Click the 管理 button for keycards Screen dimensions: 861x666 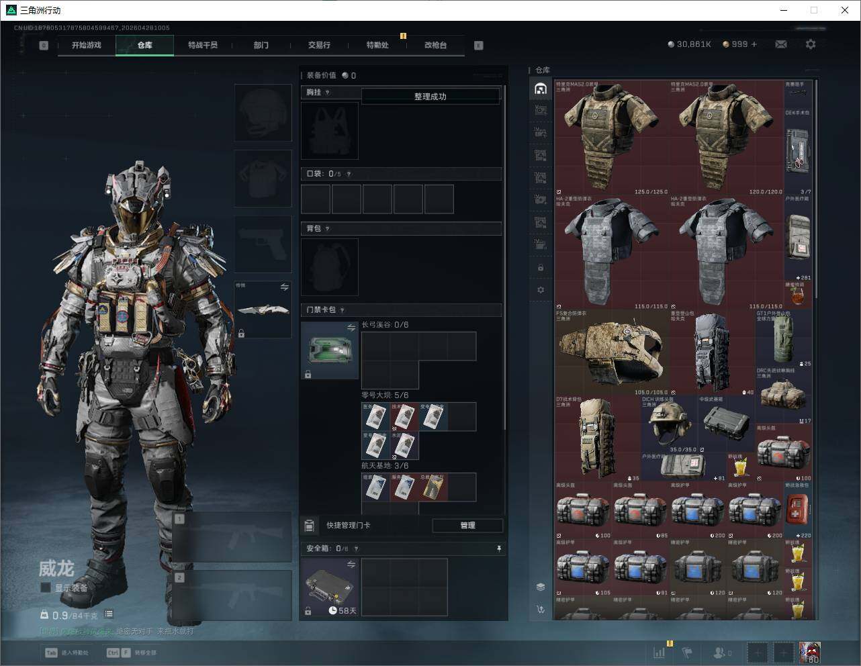[467, 525]
